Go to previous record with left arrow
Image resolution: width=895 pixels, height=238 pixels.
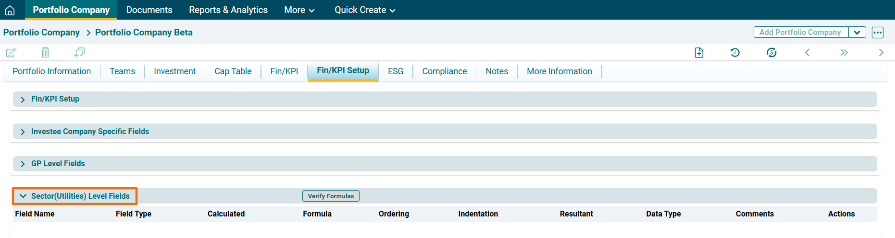(808, 52)
